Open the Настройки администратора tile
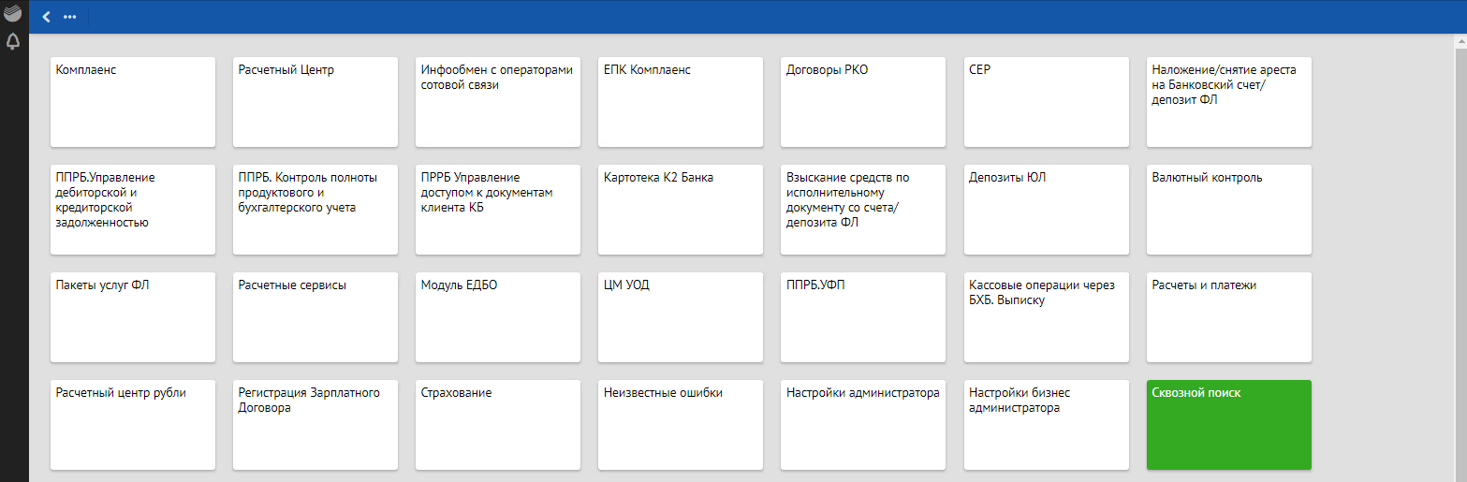 [863, 424]
